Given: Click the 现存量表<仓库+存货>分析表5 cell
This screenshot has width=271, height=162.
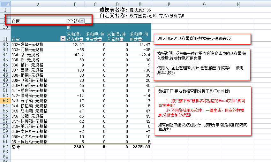Looking at the screenshot, I should (157, 15).
